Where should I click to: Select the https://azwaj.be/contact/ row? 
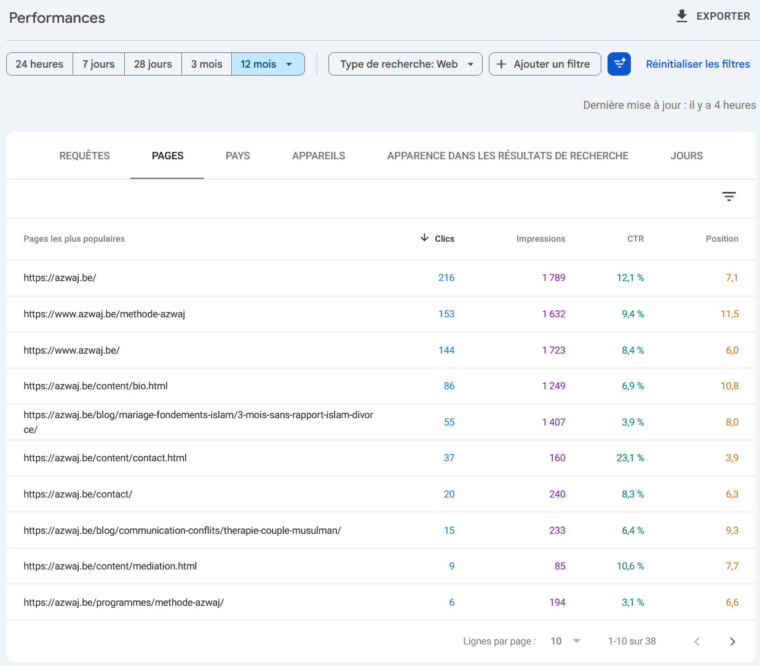pyautogui.click(x=381, y=494)
